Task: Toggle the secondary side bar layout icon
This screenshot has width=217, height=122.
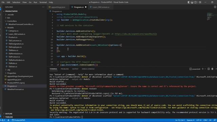Action: (x=195, y=2)
